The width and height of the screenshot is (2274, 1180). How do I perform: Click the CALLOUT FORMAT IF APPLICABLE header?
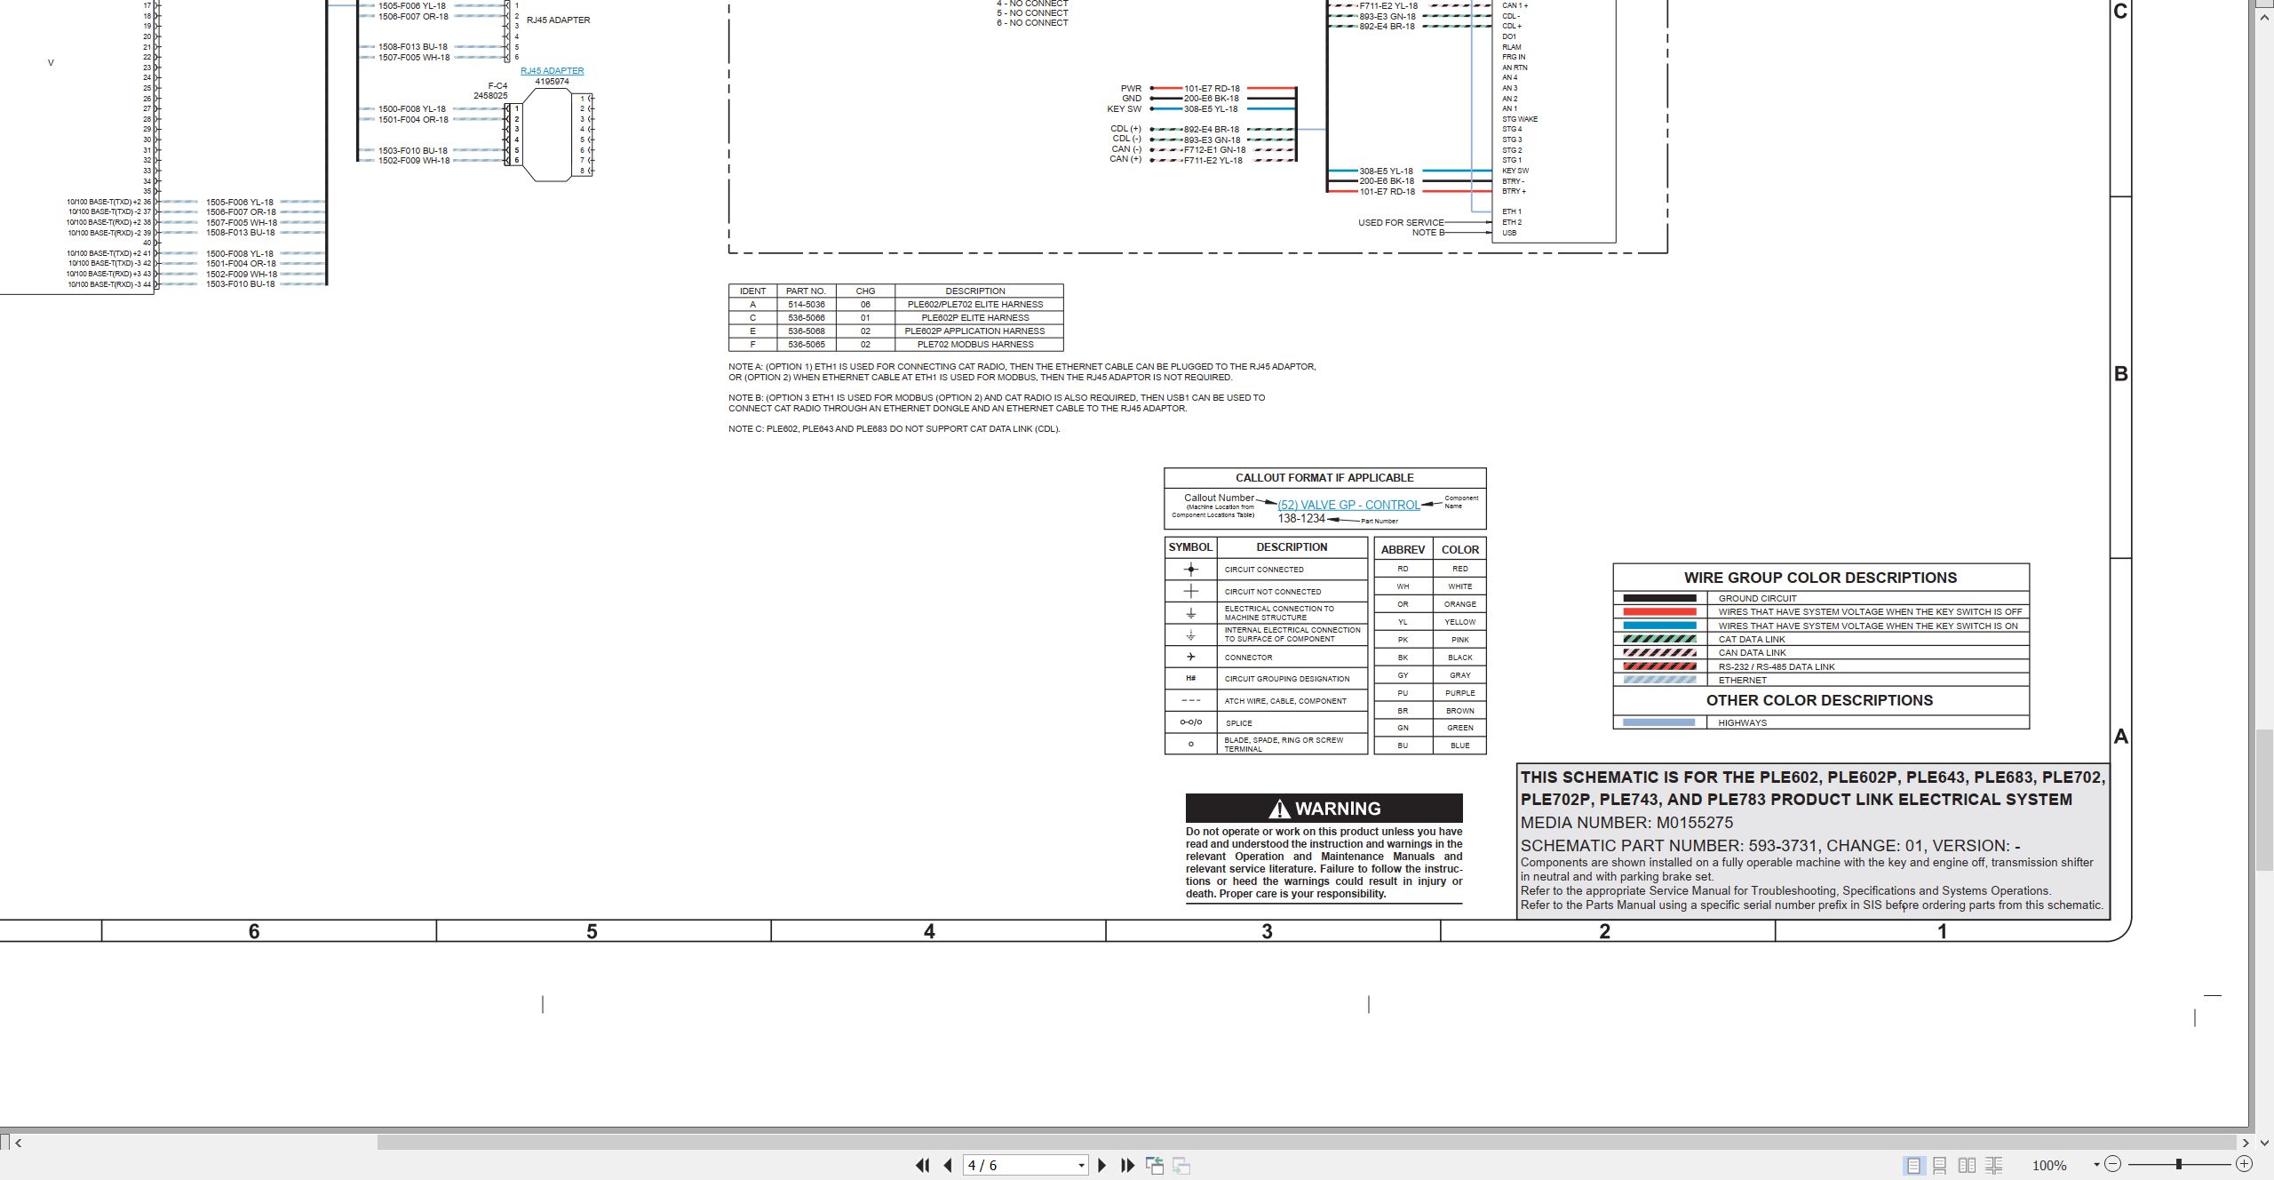click(1324, 478)
